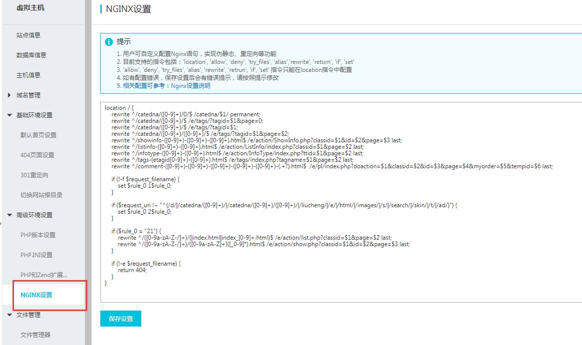The width and height of the screenshot is (582, 345).
Task: Click the 'return 404;' line in config
Action: (x=132, y=270)
